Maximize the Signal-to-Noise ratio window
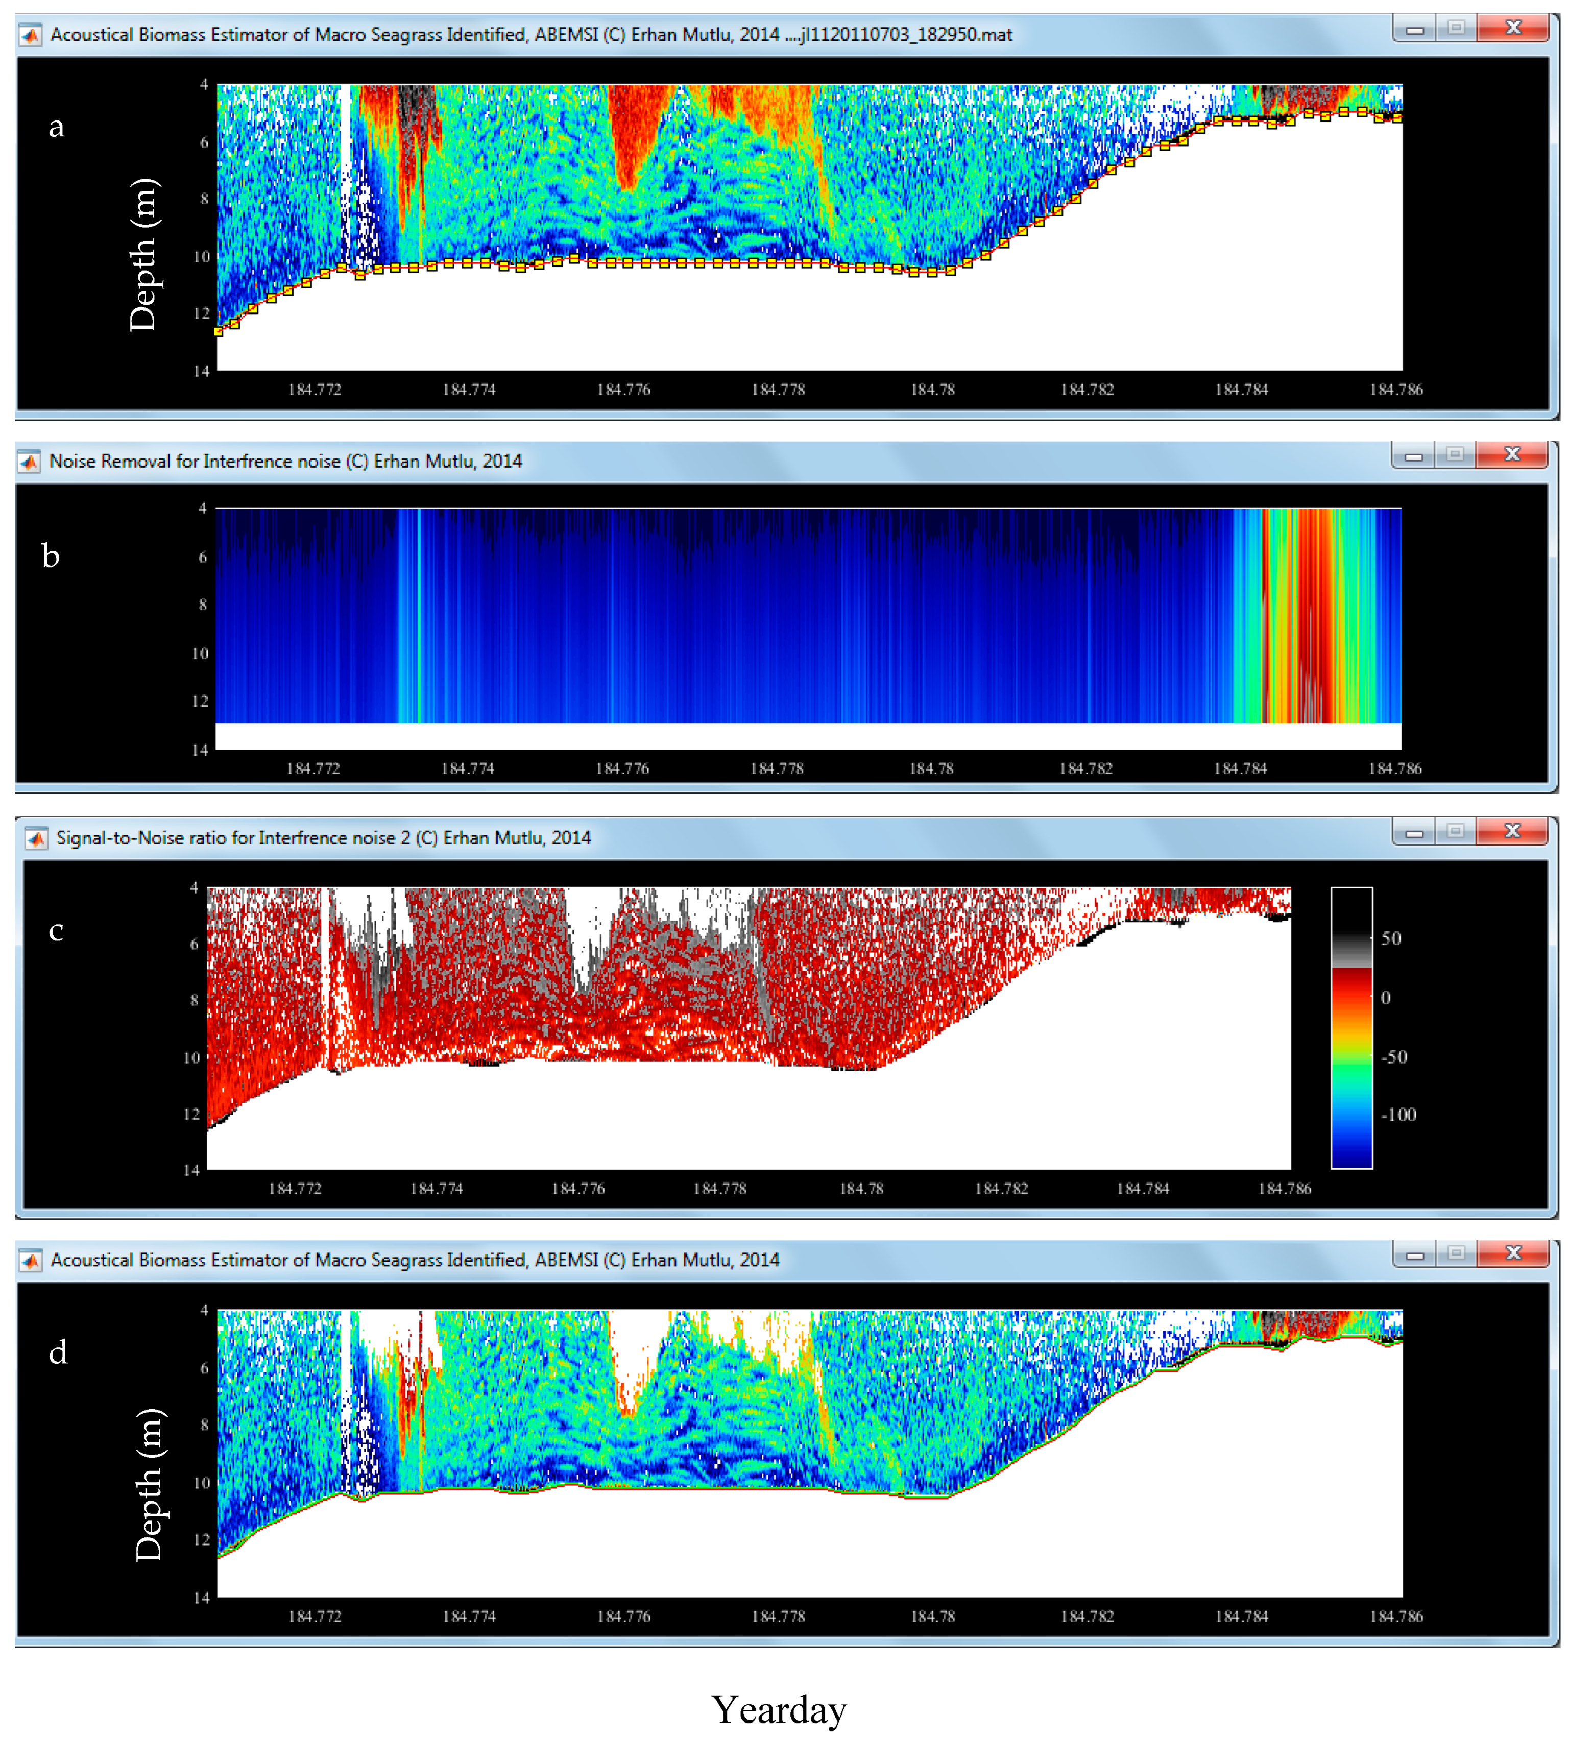This screenshot has width=1569, height=1738. [1455, 832]
